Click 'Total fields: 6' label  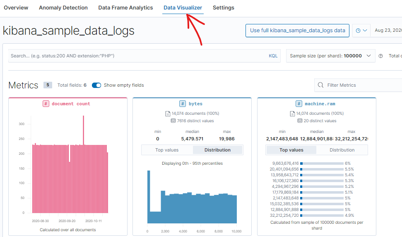pos(72,85)
